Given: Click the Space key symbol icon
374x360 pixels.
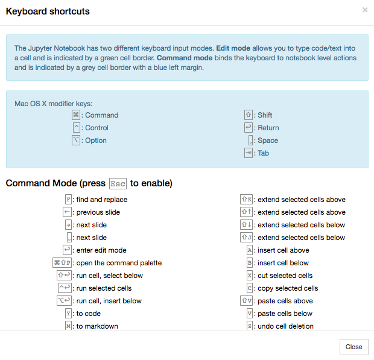Looking at the screenshot, I should (250, 141).
